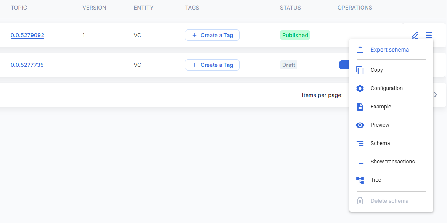Screen dimensions: 447x223
Task: Click the Configuration gear icon
Action: [x=360, y=89]
